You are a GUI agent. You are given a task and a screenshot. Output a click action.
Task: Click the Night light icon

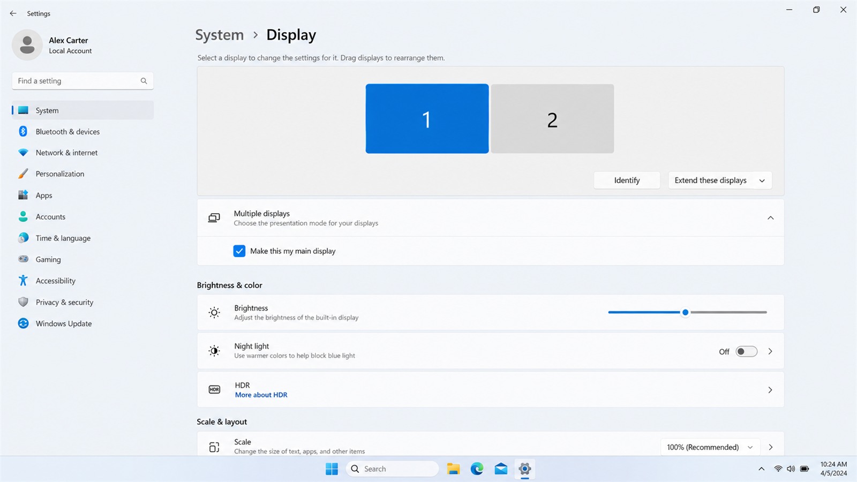[214, 351]
